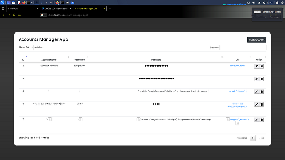Close the Kali Linux tab
This screenshot has width=285, height=160.
(x=37, y=9)
